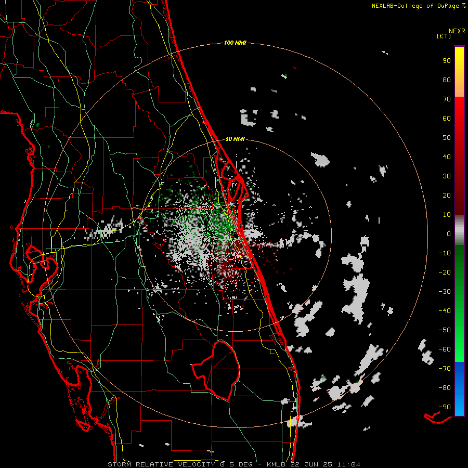Click the positive 90 knot scale label
This screenshot has height=468, width=468.
(447, 61)
